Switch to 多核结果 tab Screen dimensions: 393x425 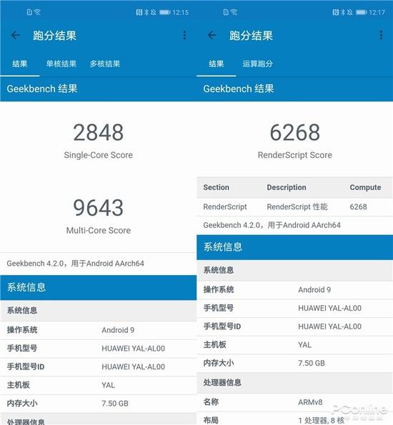(x=105, y=64)
